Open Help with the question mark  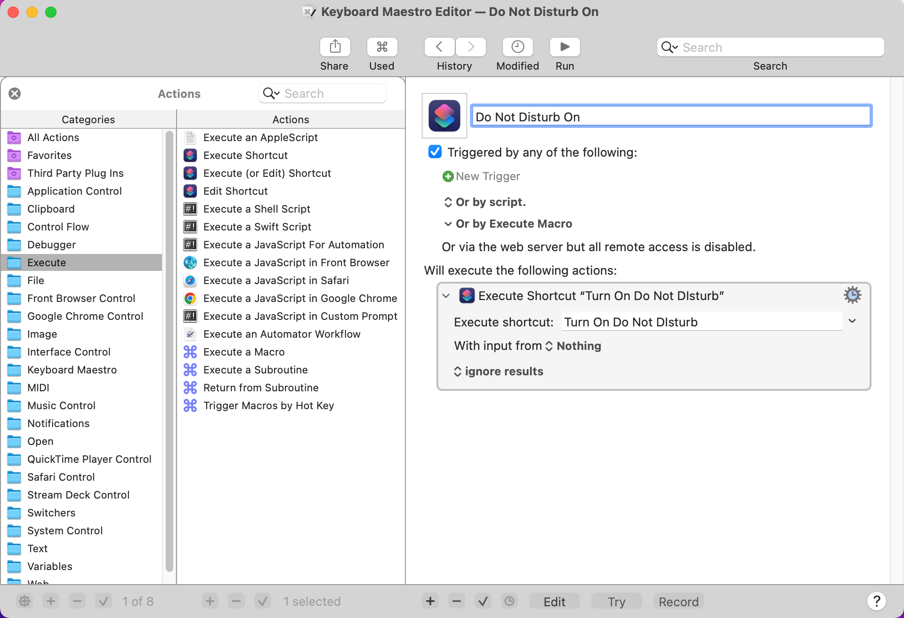877,601
